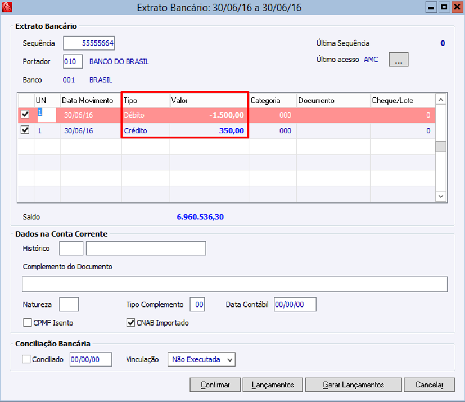Select the Débito type cell

point(146,115)
